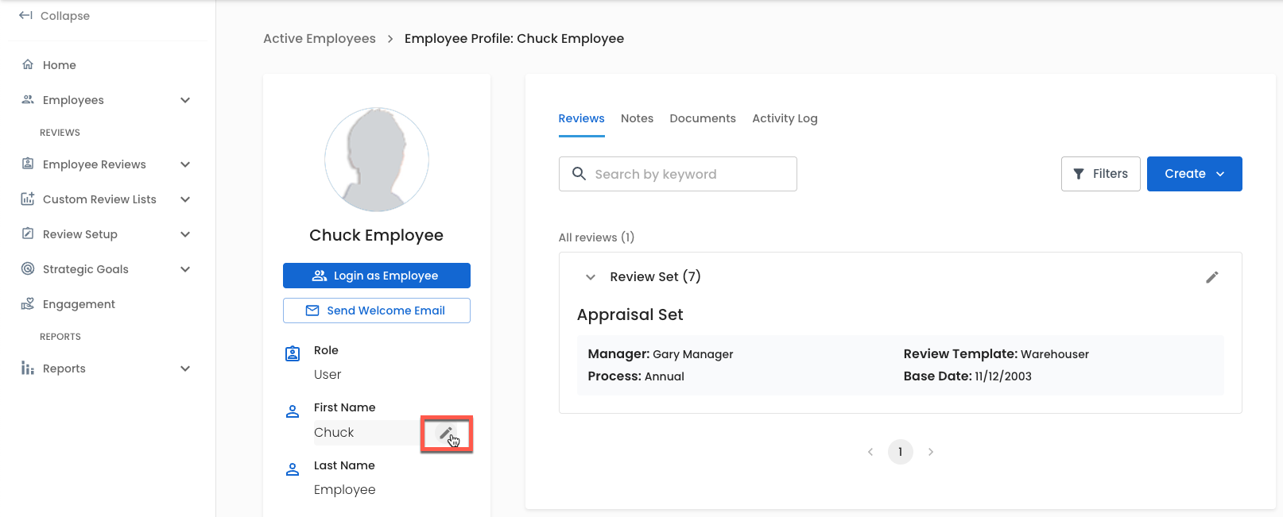
Task: Select the Review Setup edit icon
Action: [28, 233]
